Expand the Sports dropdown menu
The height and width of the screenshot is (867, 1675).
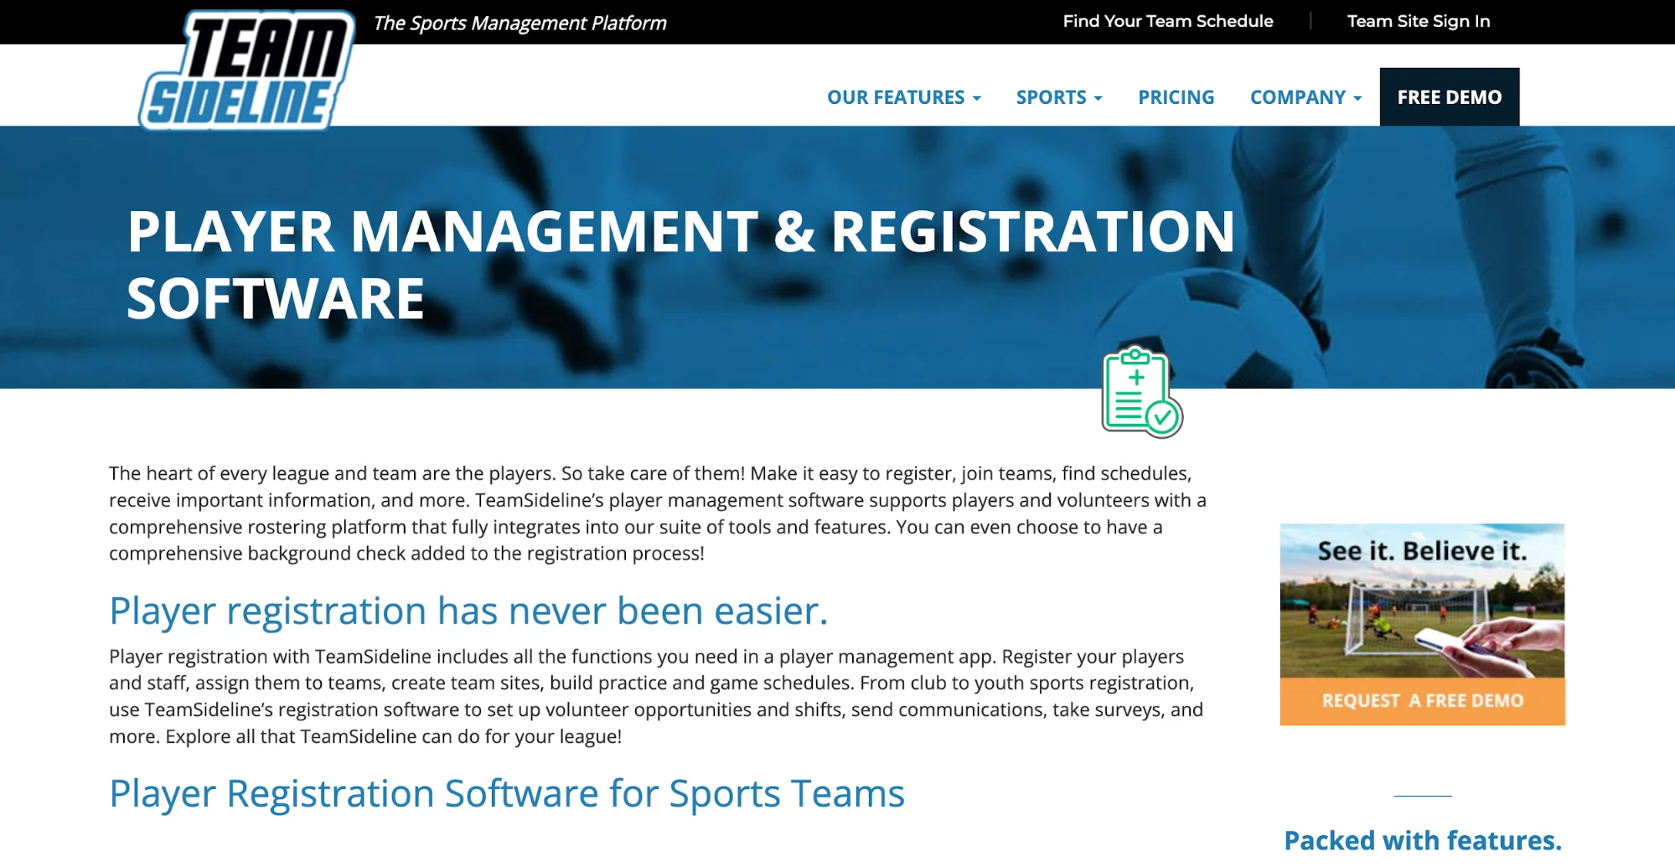1059,97
